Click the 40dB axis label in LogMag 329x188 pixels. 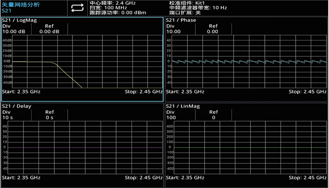7,40
